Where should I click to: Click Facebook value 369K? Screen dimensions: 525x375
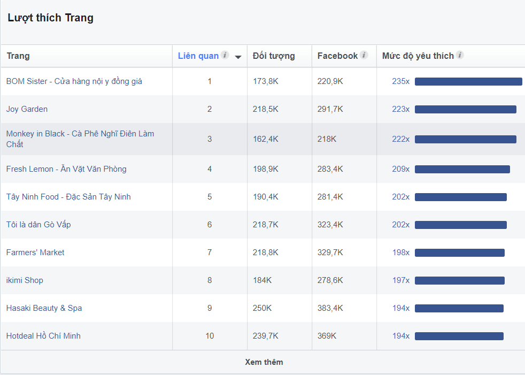pyautogui.click(x=327, y=336)
